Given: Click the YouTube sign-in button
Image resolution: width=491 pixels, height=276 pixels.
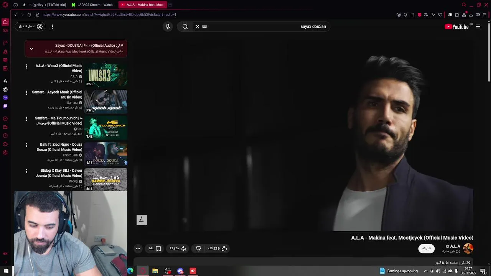Looking at the screenshot, I should (x=31, y=26).
